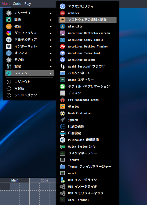The height and width of the screenshot is (205, 147).
Task: Select Code in the top bar
Action: click(17, 4)
